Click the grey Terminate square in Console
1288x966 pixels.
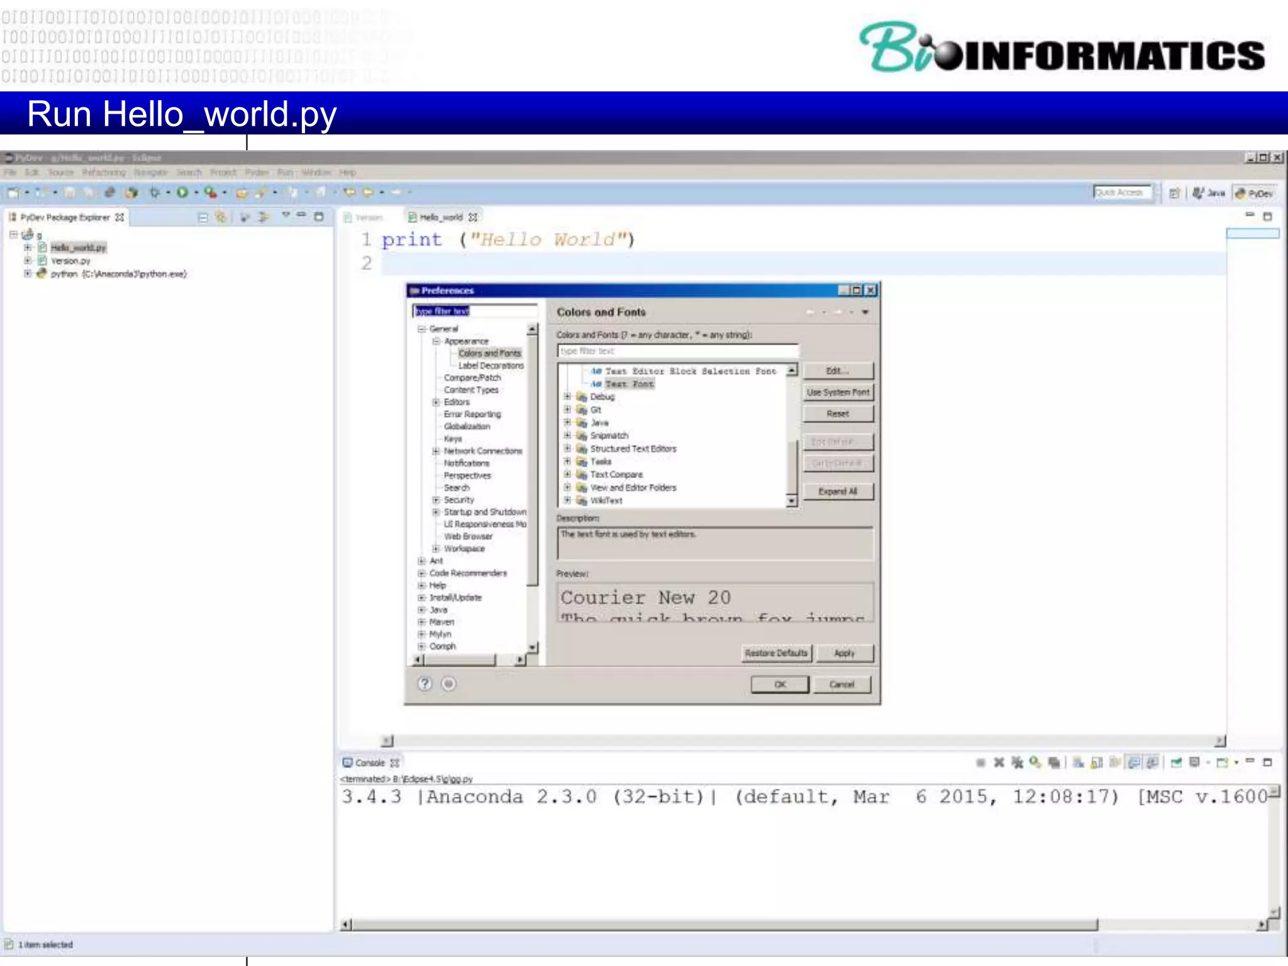point(980,763)
